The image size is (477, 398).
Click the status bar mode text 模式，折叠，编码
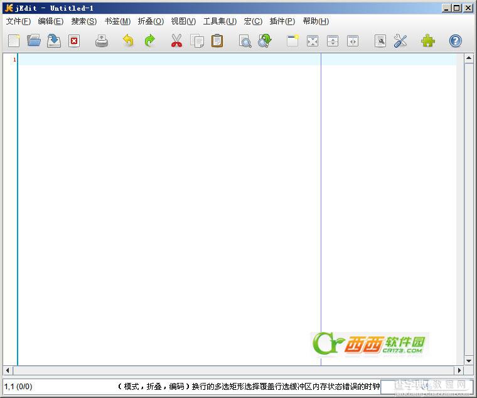coord(154,387)
